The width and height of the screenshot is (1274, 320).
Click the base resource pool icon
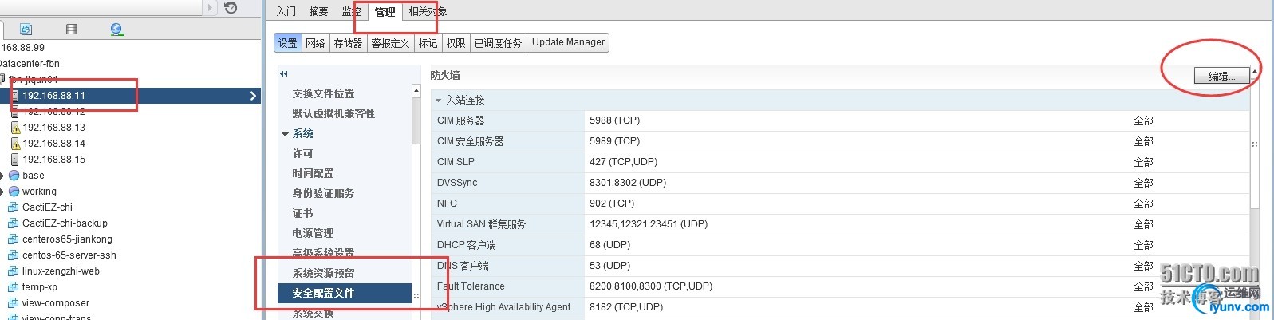[14, 176]
